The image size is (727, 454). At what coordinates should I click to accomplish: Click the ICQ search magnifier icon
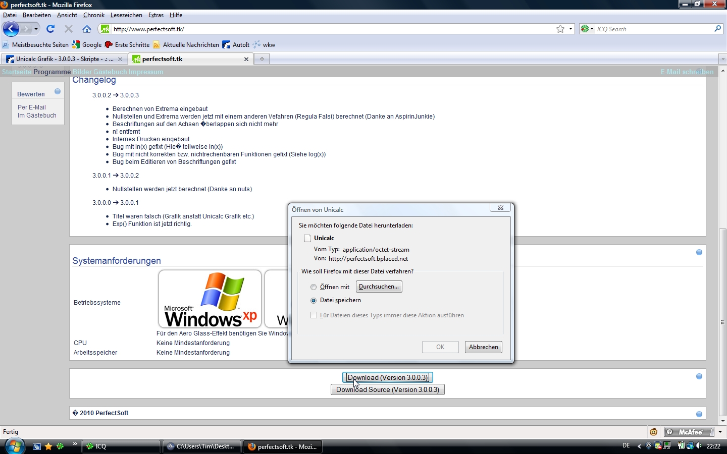(x=717, y=29)
